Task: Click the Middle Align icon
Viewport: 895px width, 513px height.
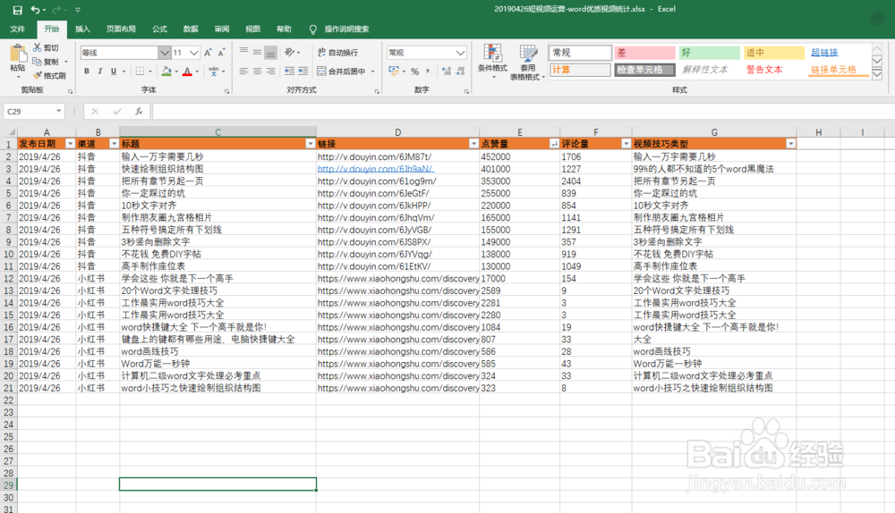Action: [x=258, y=52]
